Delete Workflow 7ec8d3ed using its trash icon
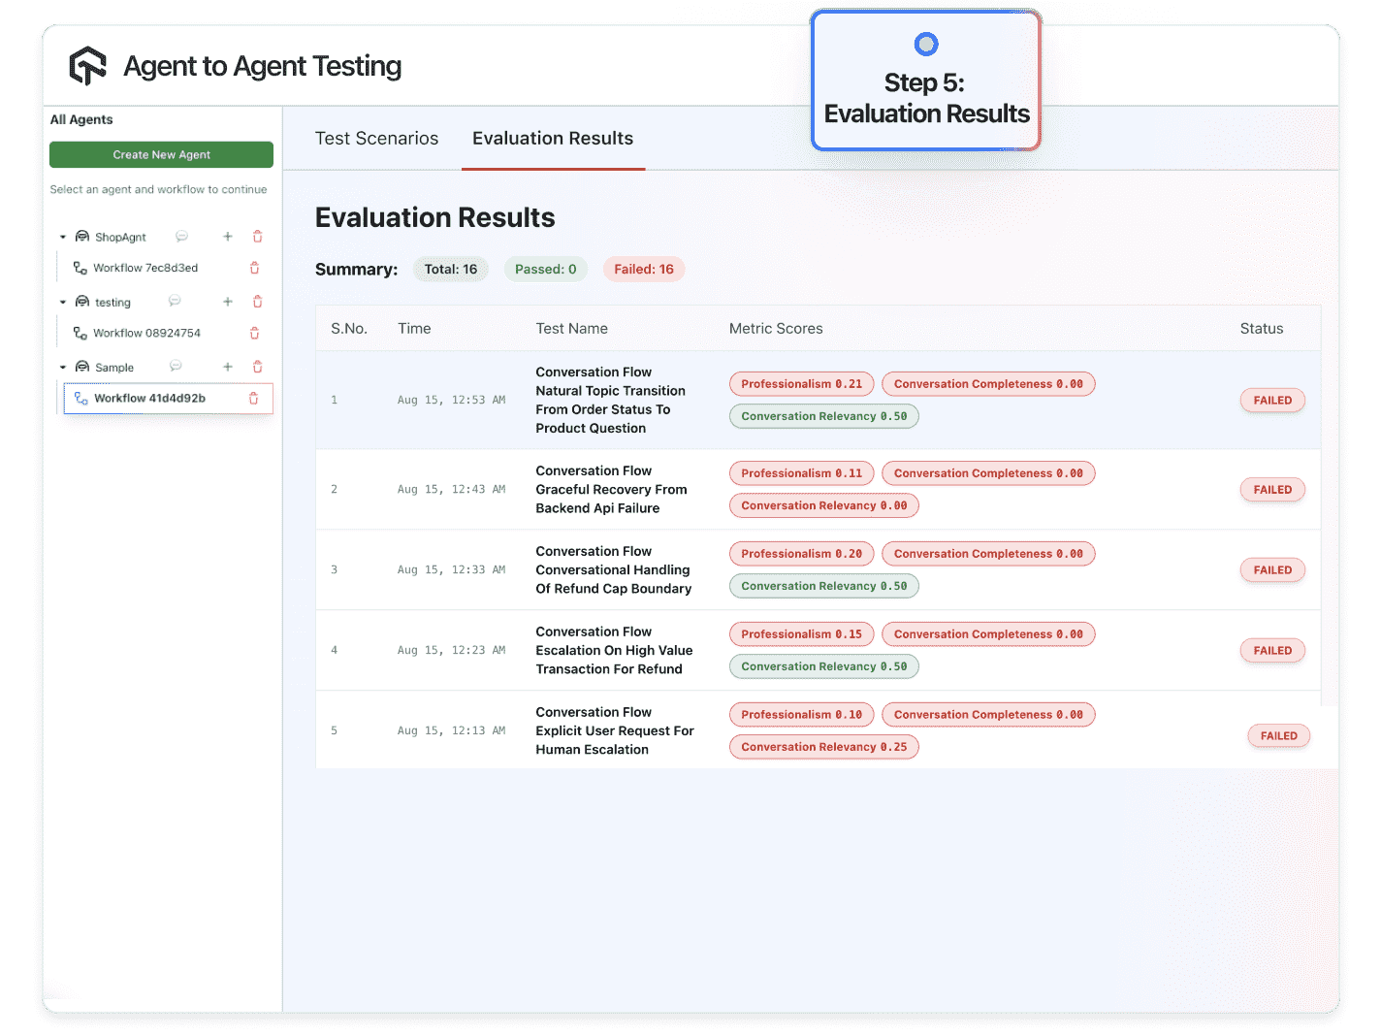 click(254, 268)
